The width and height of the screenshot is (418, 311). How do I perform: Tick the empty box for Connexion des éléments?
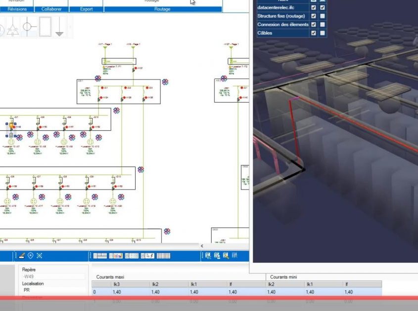coord(323,25)
